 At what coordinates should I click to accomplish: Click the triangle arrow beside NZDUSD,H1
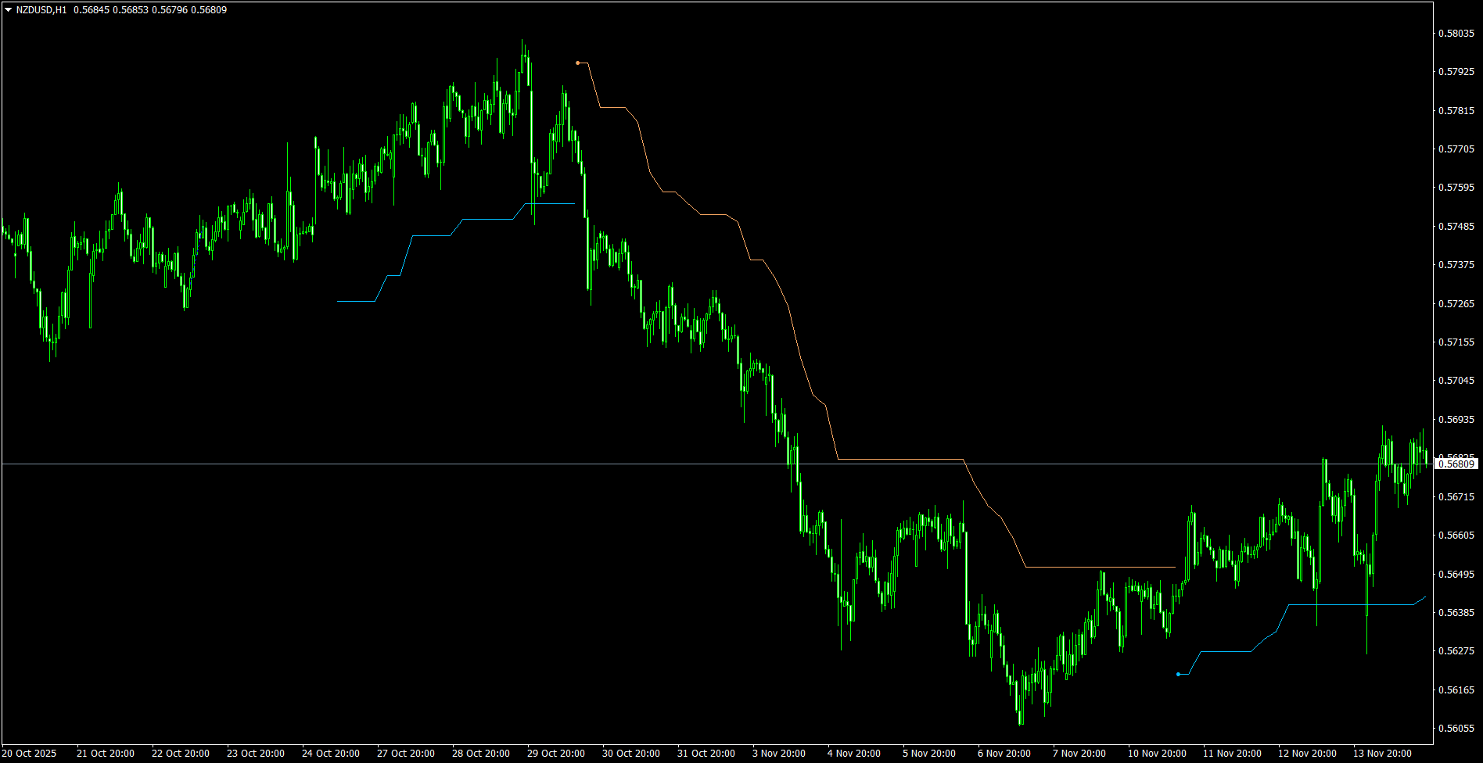(x=8, y=10)
